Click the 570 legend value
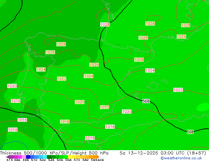The width and height of the screenshot is (209, 161). coord(77,160)
